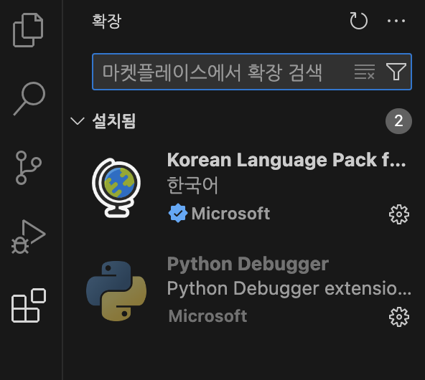The width and height of the screenshot is (425, 380).
Task: Click the Python Debugger logo
Action: pyautogui.click(x=116, y=291)
